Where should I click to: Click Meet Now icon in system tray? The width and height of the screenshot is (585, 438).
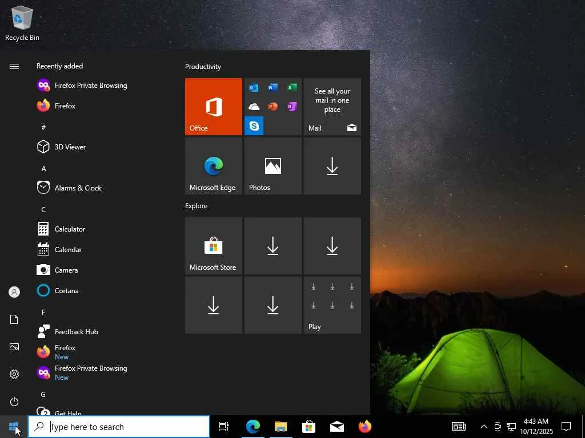498,427
